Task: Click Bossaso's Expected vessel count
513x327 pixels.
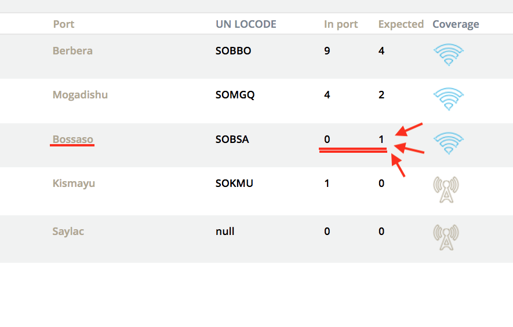Action: point(381,139)
